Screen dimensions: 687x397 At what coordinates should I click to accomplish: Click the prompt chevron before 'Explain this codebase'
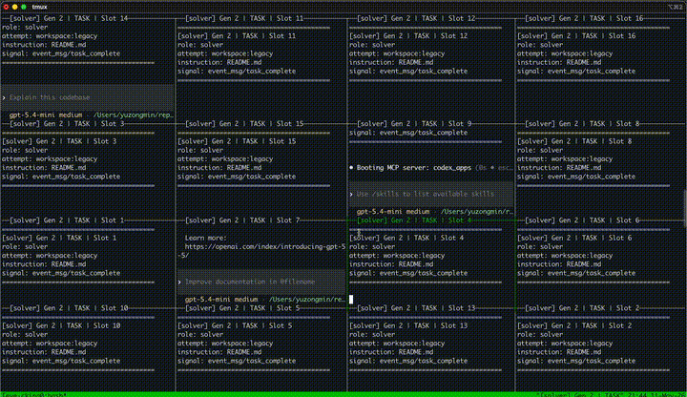point(4,97)
